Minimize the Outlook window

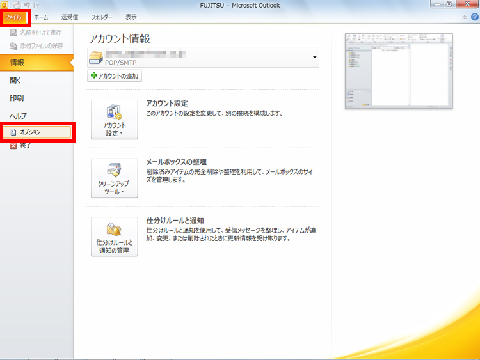[437, 4]
